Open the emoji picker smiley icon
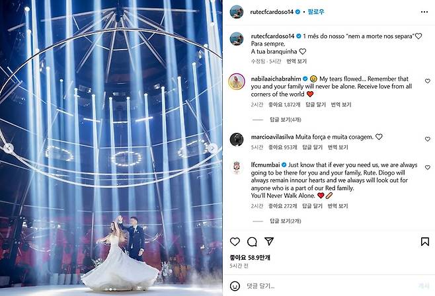The image size is (435, 296). click(x=235, y=285)
